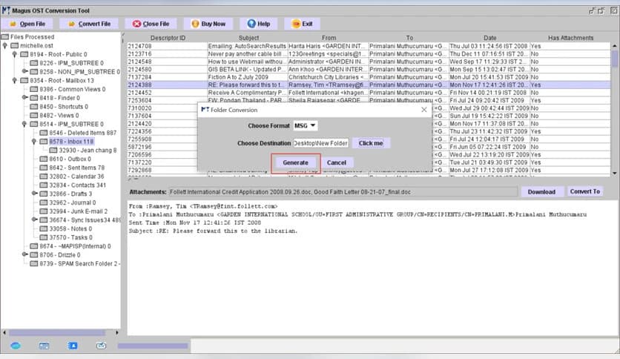The width and height of the screenshot is (620, 359).
Task: Select the 8674 - ~MAPISP(Internal) 0 folder
Action: pos(75,246)
